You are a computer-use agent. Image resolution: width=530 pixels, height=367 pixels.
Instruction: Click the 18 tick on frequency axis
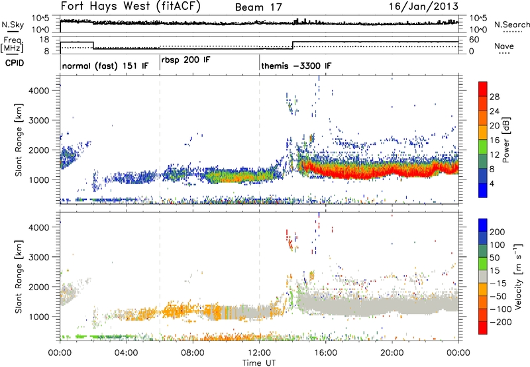tap(44, 39)
